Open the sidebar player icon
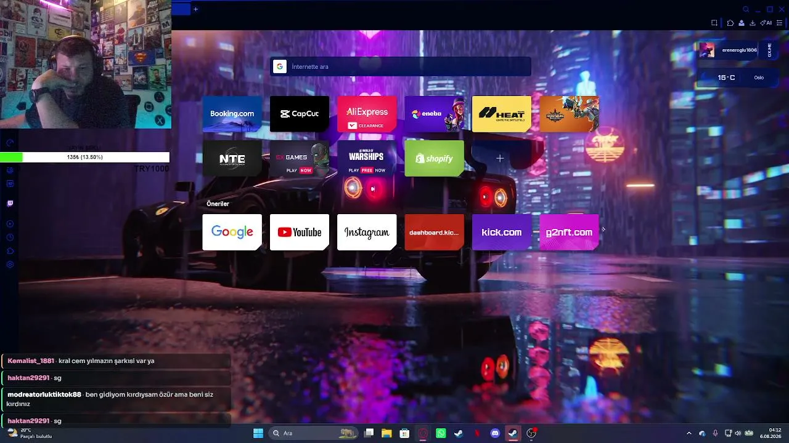Viewport: 789px width, 443px height. pyautogui.click(x=10, y=224)
